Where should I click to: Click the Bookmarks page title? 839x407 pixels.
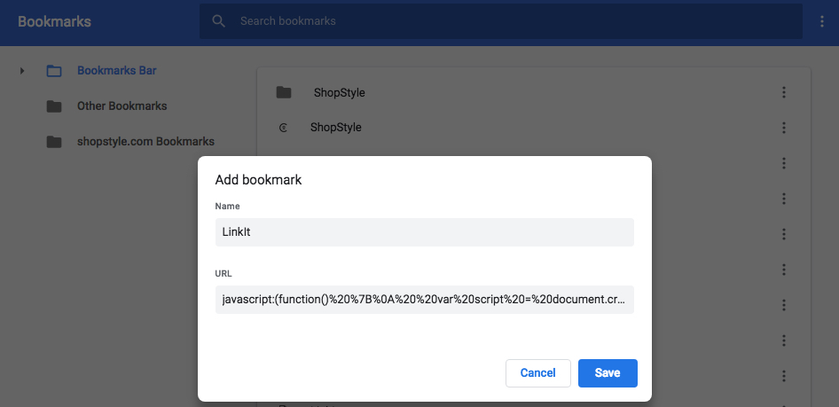click(x=54, y=21)
